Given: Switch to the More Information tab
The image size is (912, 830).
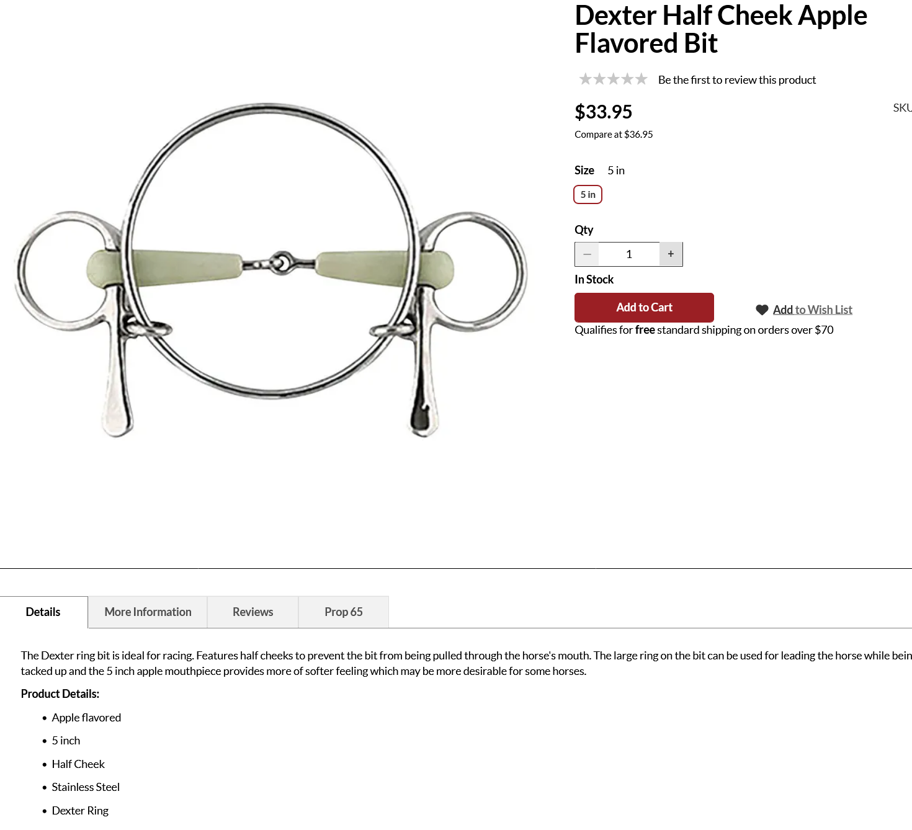Looking at the screenshot, I should pos(148,612).
